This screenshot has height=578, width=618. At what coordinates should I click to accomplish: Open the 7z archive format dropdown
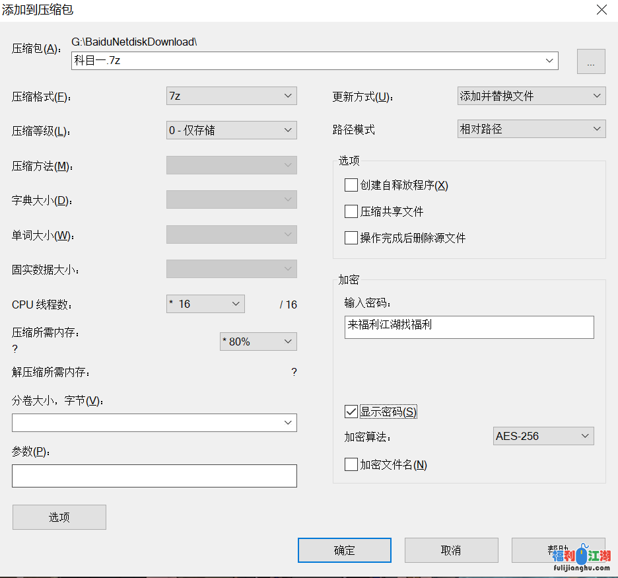pos(231,96)
